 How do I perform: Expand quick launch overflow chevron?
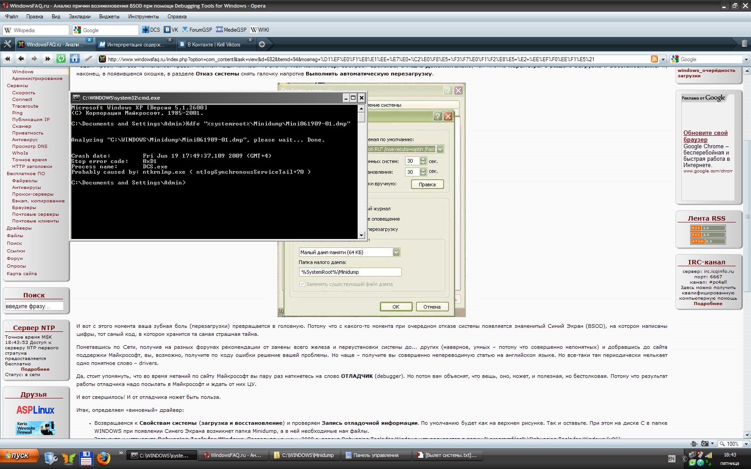point(121,453)
